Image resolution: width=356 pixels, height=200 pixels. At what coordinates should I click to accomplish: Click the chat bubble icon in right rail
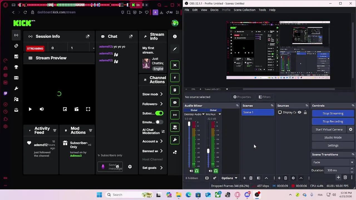click(175, 102)
